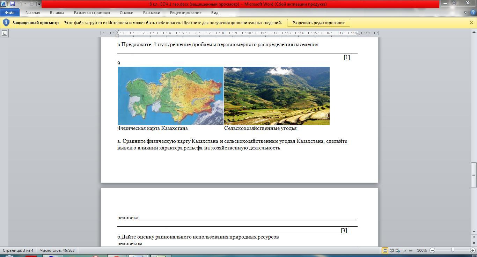The image size is (477, 257).
Task: Click the text б.Дайте оценку рационального использования
Action: pos(198,237)
